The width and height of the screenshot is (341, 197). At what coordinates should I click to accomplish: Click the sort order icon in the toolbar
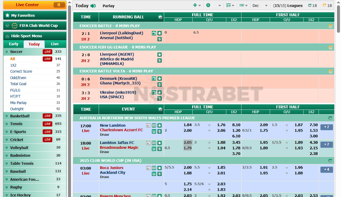(x=228, y=5)
